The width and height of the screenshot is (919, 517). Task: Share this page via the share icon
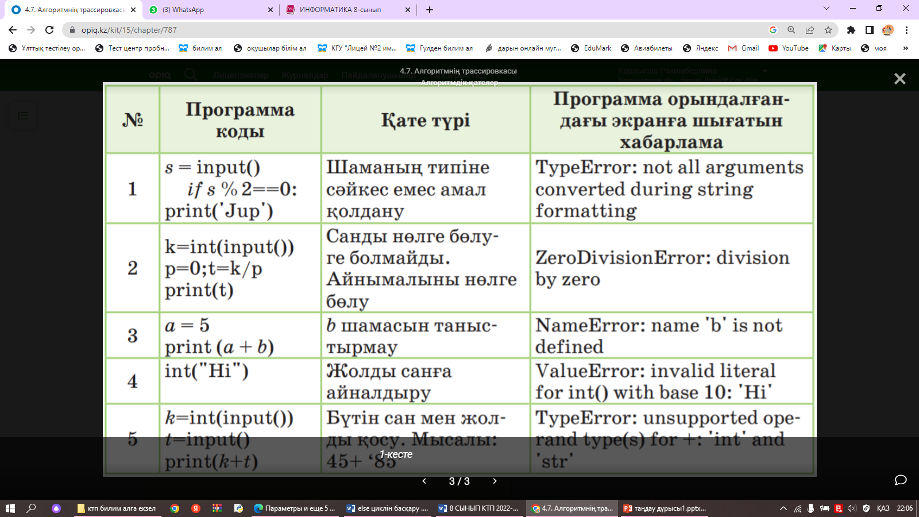coord(810,30)
